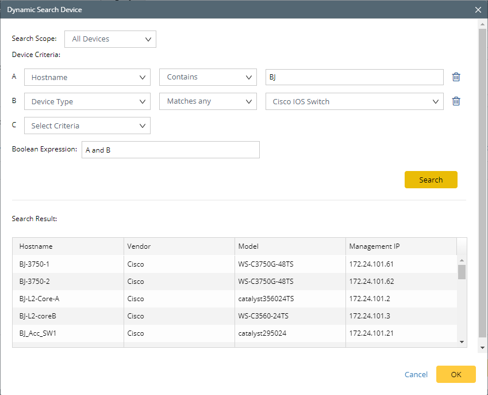Dismiss the Dynamic Search Device dialog with X
This screenshot has height=395, width=488.
478,9
